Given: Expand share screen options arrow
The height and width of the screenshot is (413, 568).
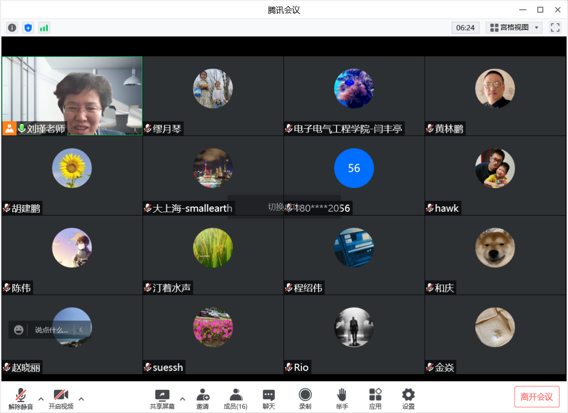Looking at the screenshot, I should pos(183,399).
